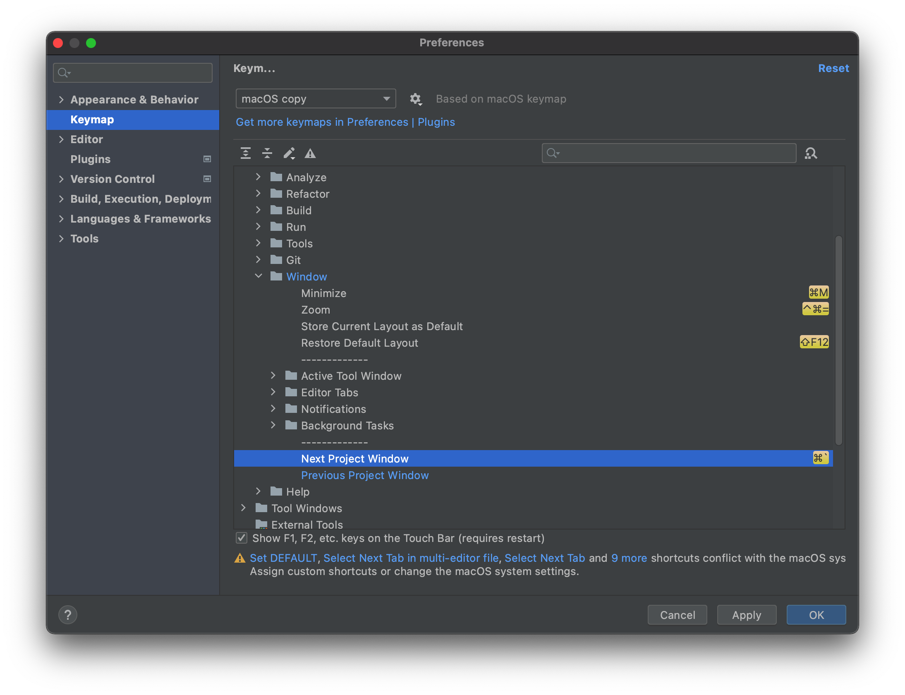Open Version Control settings category
905x695 pixels.
(x=112, y=179)
